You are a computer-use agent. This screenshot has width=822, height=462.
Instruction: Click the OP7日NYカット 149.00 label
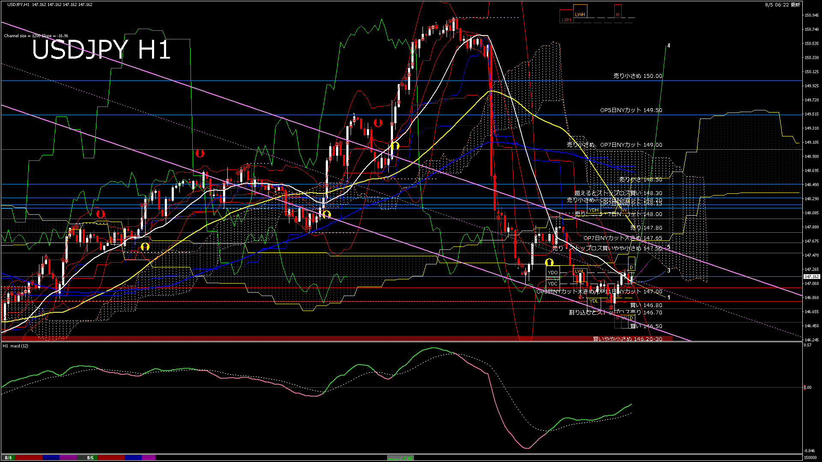[631, 145]
